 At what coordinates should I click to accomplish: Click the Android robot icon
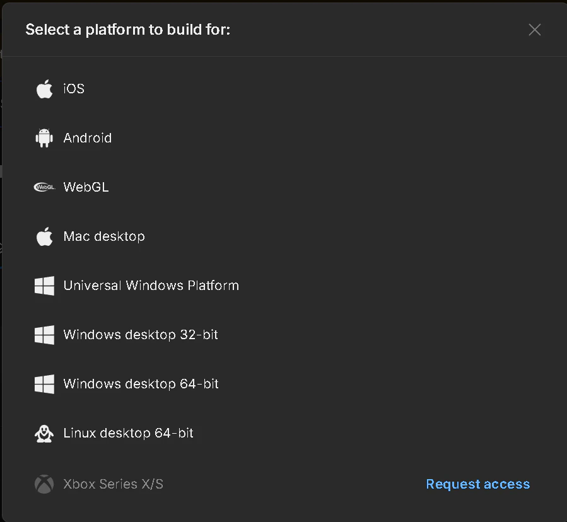[x=45, y=138]
